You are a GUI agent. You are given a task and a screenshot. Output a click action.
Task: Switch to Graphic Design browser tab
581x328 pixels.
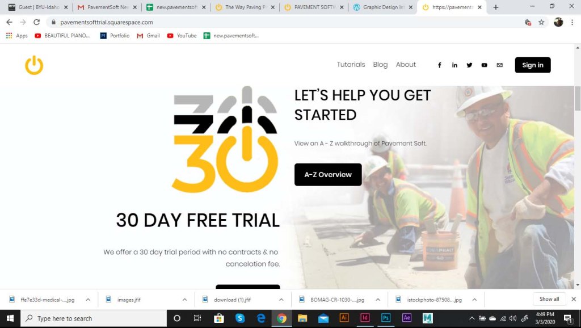(383, 7)
